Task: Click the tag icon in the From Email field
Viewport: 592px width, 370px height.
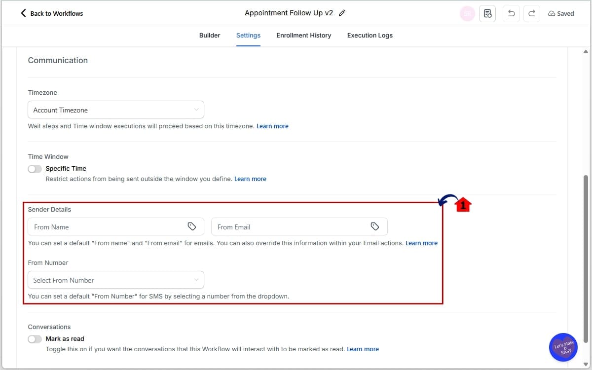Action: [x=375, y=226]
